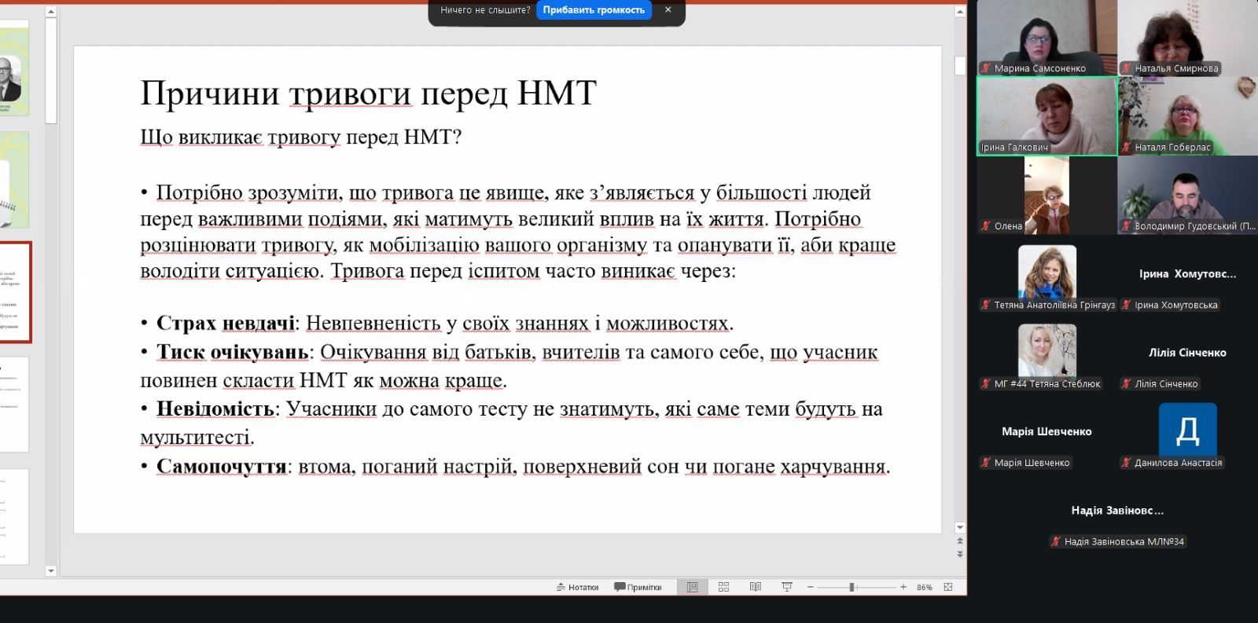Click the zoom in plus icon
This screenshot has height=623, width=1258.
click(x=903, y=587)
